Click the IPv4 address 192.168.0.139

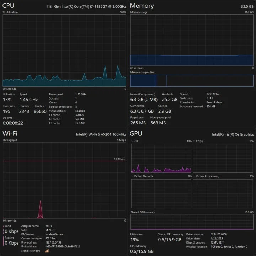pyautogui.click(x=54, y=242)
